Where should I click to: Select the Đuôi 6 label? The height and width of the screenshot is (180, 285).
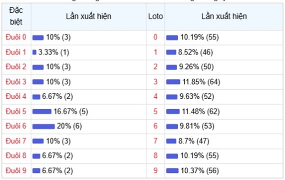(x=16, y=126)
